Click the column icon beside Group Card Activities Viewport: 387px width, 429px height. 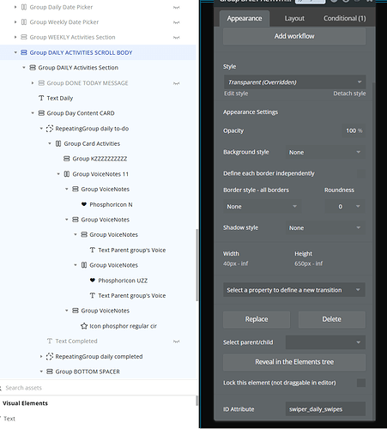(x=58, y=143)
